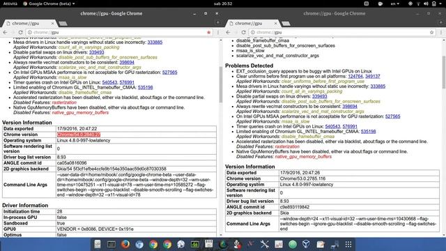Click Back arrow in right Chrome window

[228, 33]
